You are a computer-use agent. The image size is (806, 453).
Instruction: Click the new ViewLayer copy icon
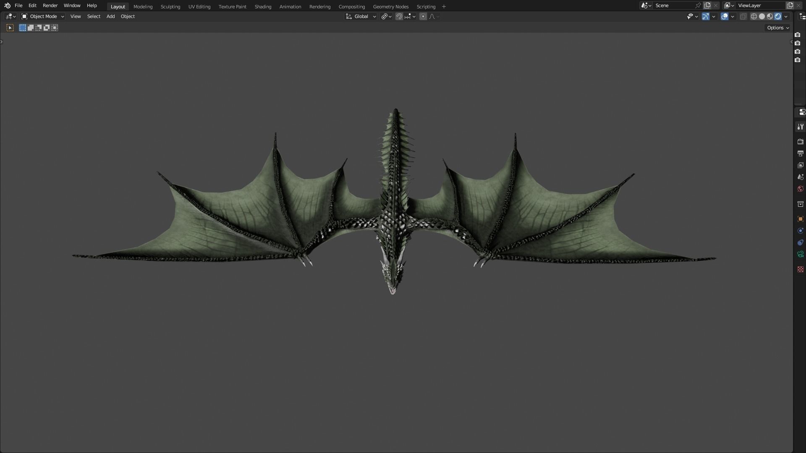pyautogui.click(x=790, y=5)
